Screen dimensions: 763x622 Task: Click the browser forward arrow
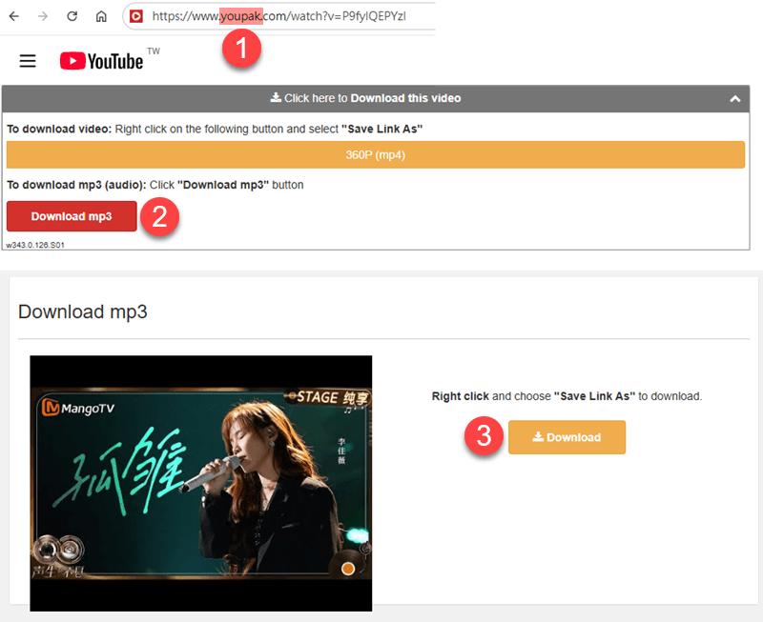[42, 15]
